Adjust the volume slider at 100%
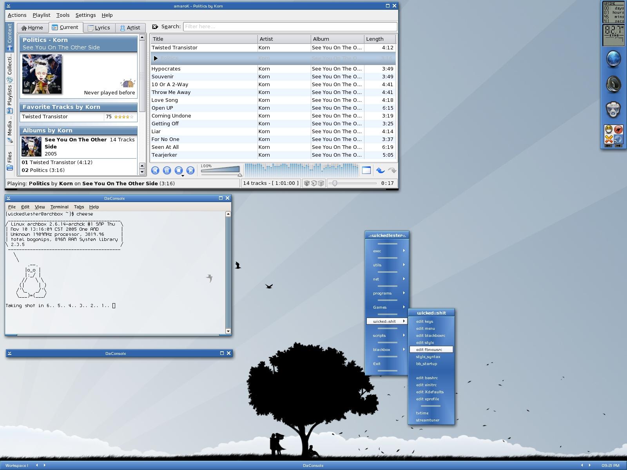Image resolution: width=627 pixels, height=470 pixels. (x=221, y=170)
